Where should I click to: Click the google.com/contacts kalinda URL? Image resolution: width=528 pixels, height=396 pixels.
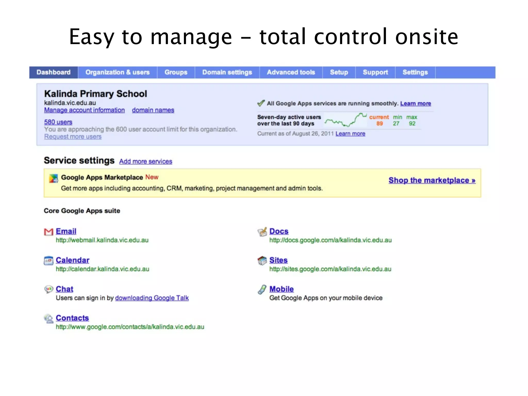tap(130, 327)
